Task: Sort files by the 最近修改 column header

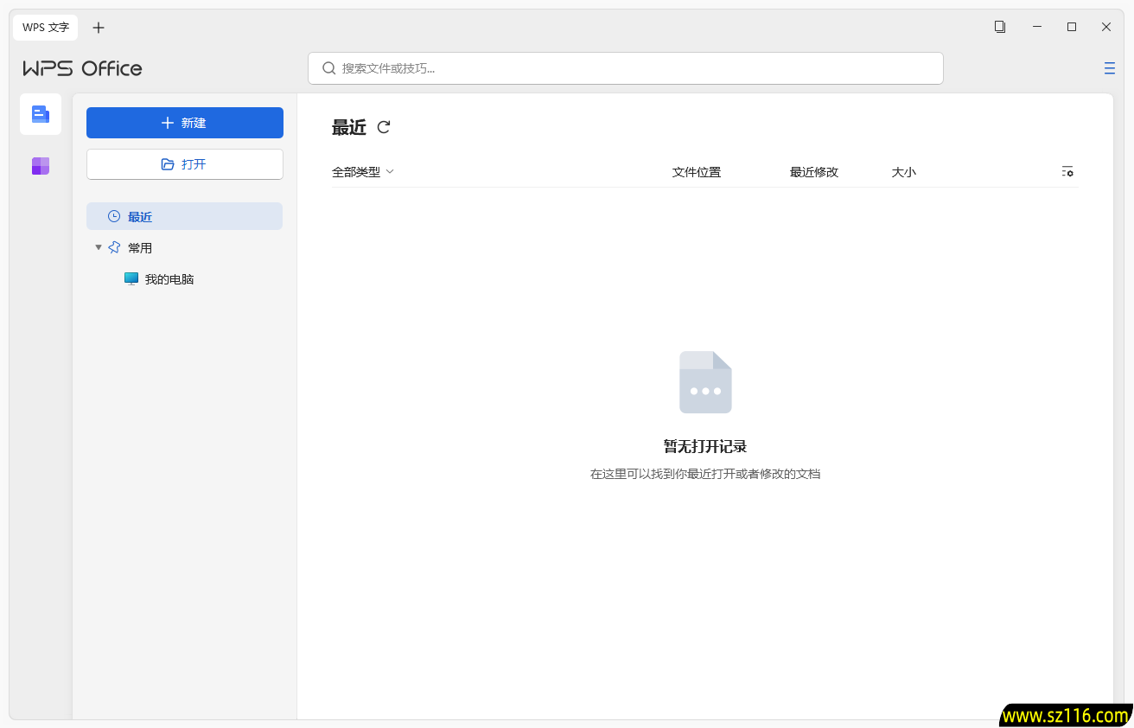Action: click(812, 172)
